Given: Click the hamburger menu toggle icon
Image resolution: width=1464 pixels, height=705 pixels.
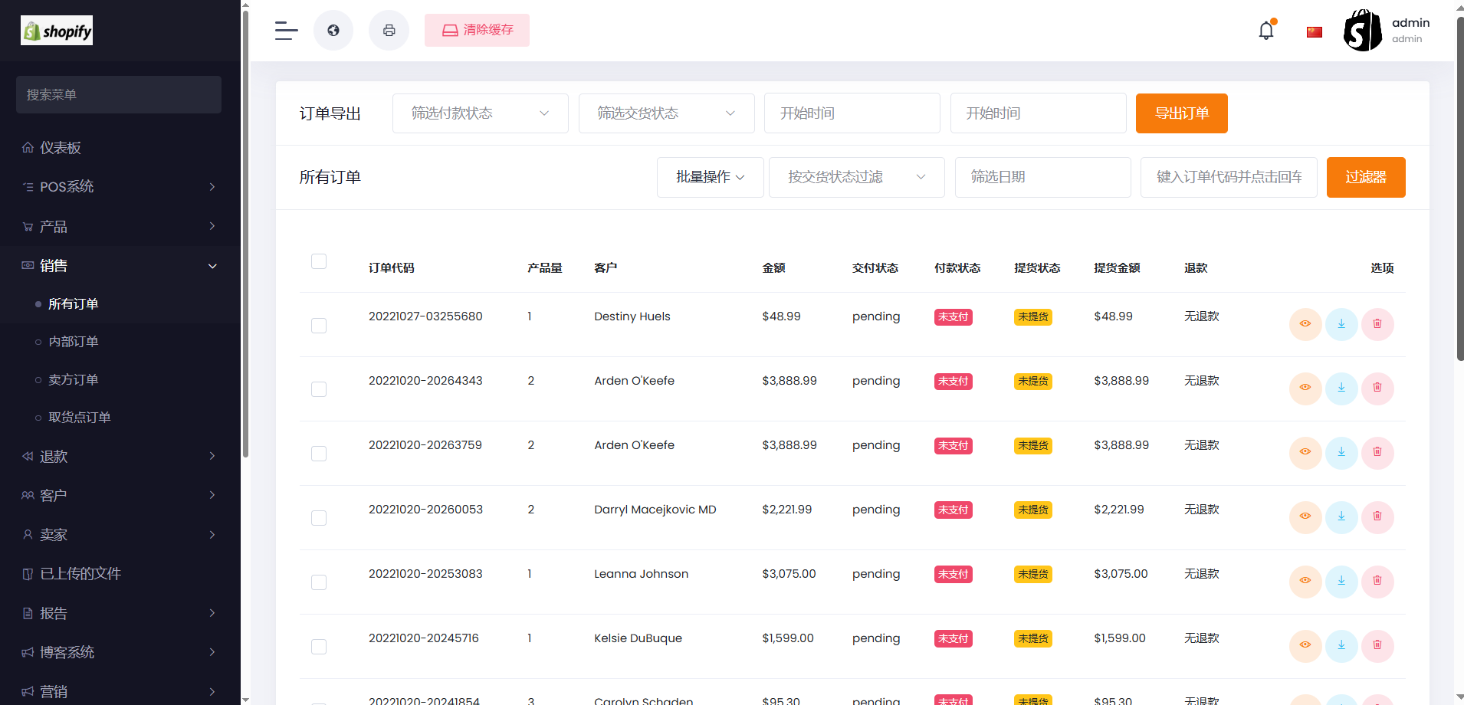Looking at the screenshot, I should pyautogui.click(x=286, y=31).
